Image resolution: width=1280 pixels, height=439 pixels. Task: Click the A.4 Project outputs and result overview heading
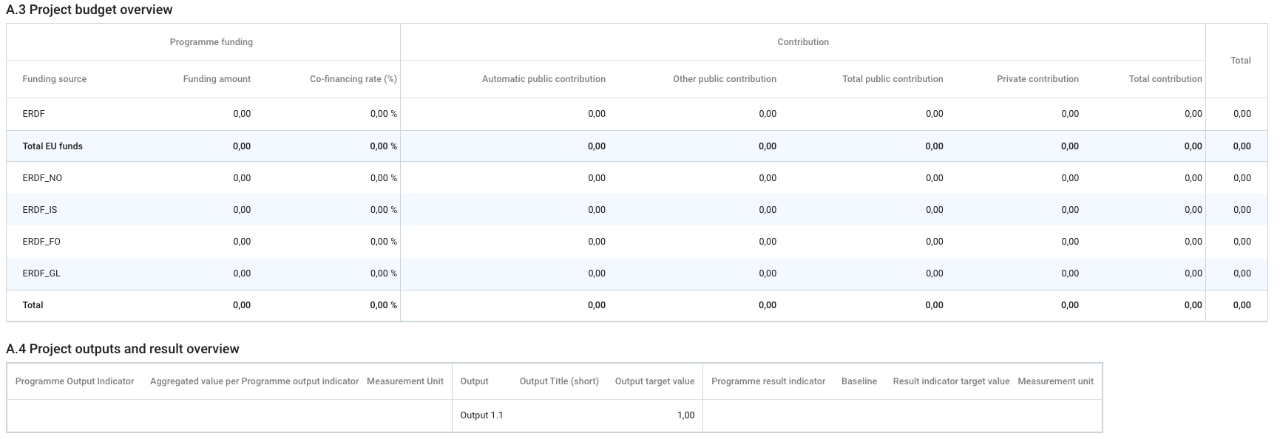123,349
